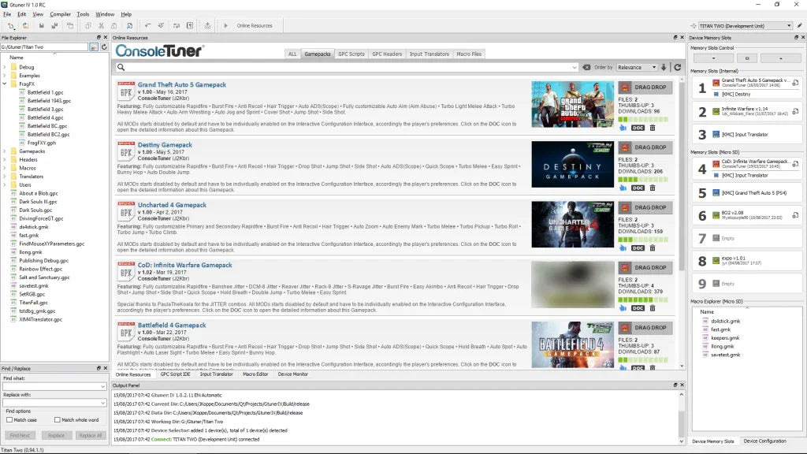
Task: Reload the File Explorer directory listing
Action: (x=103, y=47)
